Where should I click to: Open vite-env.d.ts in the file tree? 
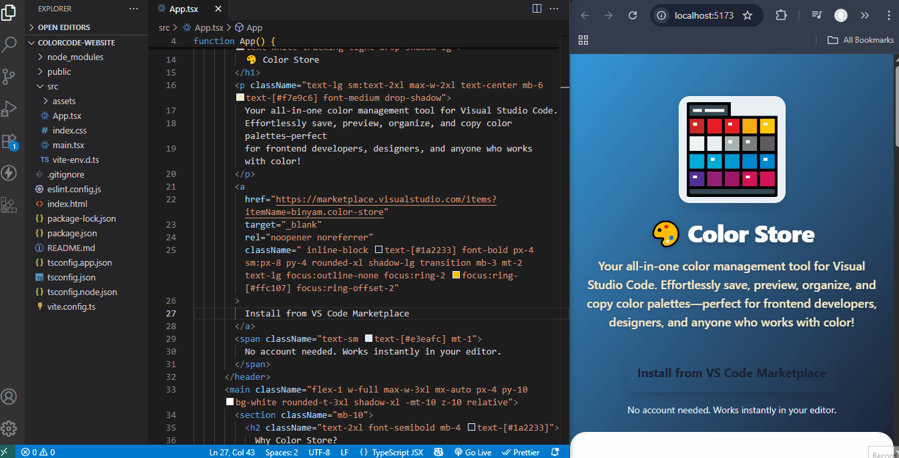coord(75,160)
